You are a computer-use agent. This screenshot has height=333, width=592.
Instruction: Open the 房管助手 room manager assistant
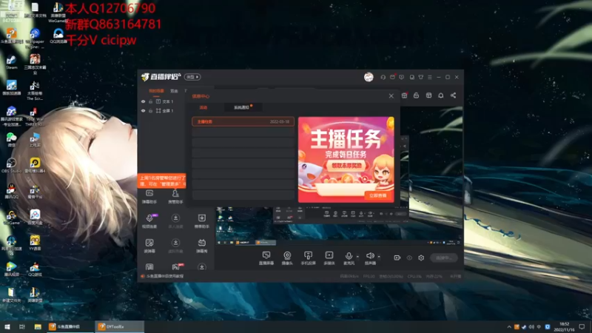tap(175, 196)
